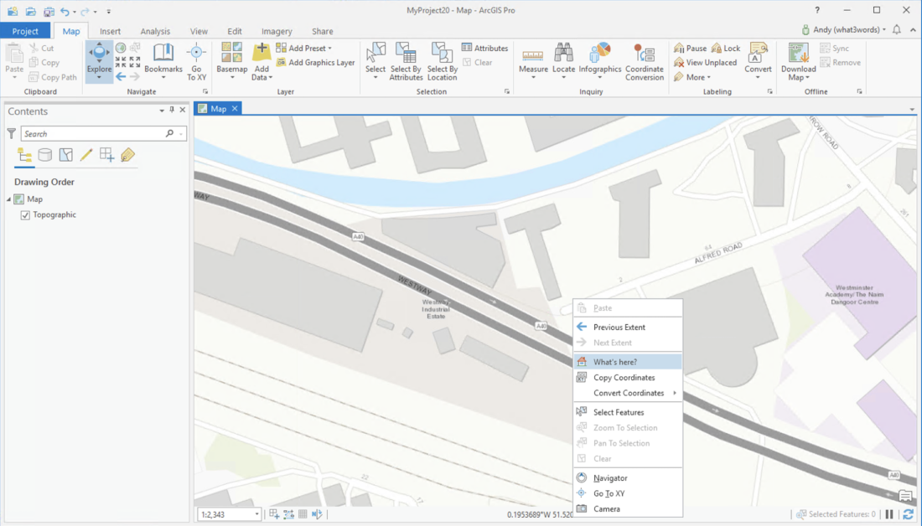Switch to the Imagery ribbon tab

click(x=277, y=31)
